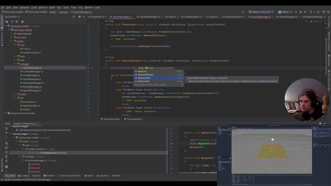The height and width of the screenshot is (186, 331).
Task: Open the NuGet tool window tab
Action: click(89, 176)
